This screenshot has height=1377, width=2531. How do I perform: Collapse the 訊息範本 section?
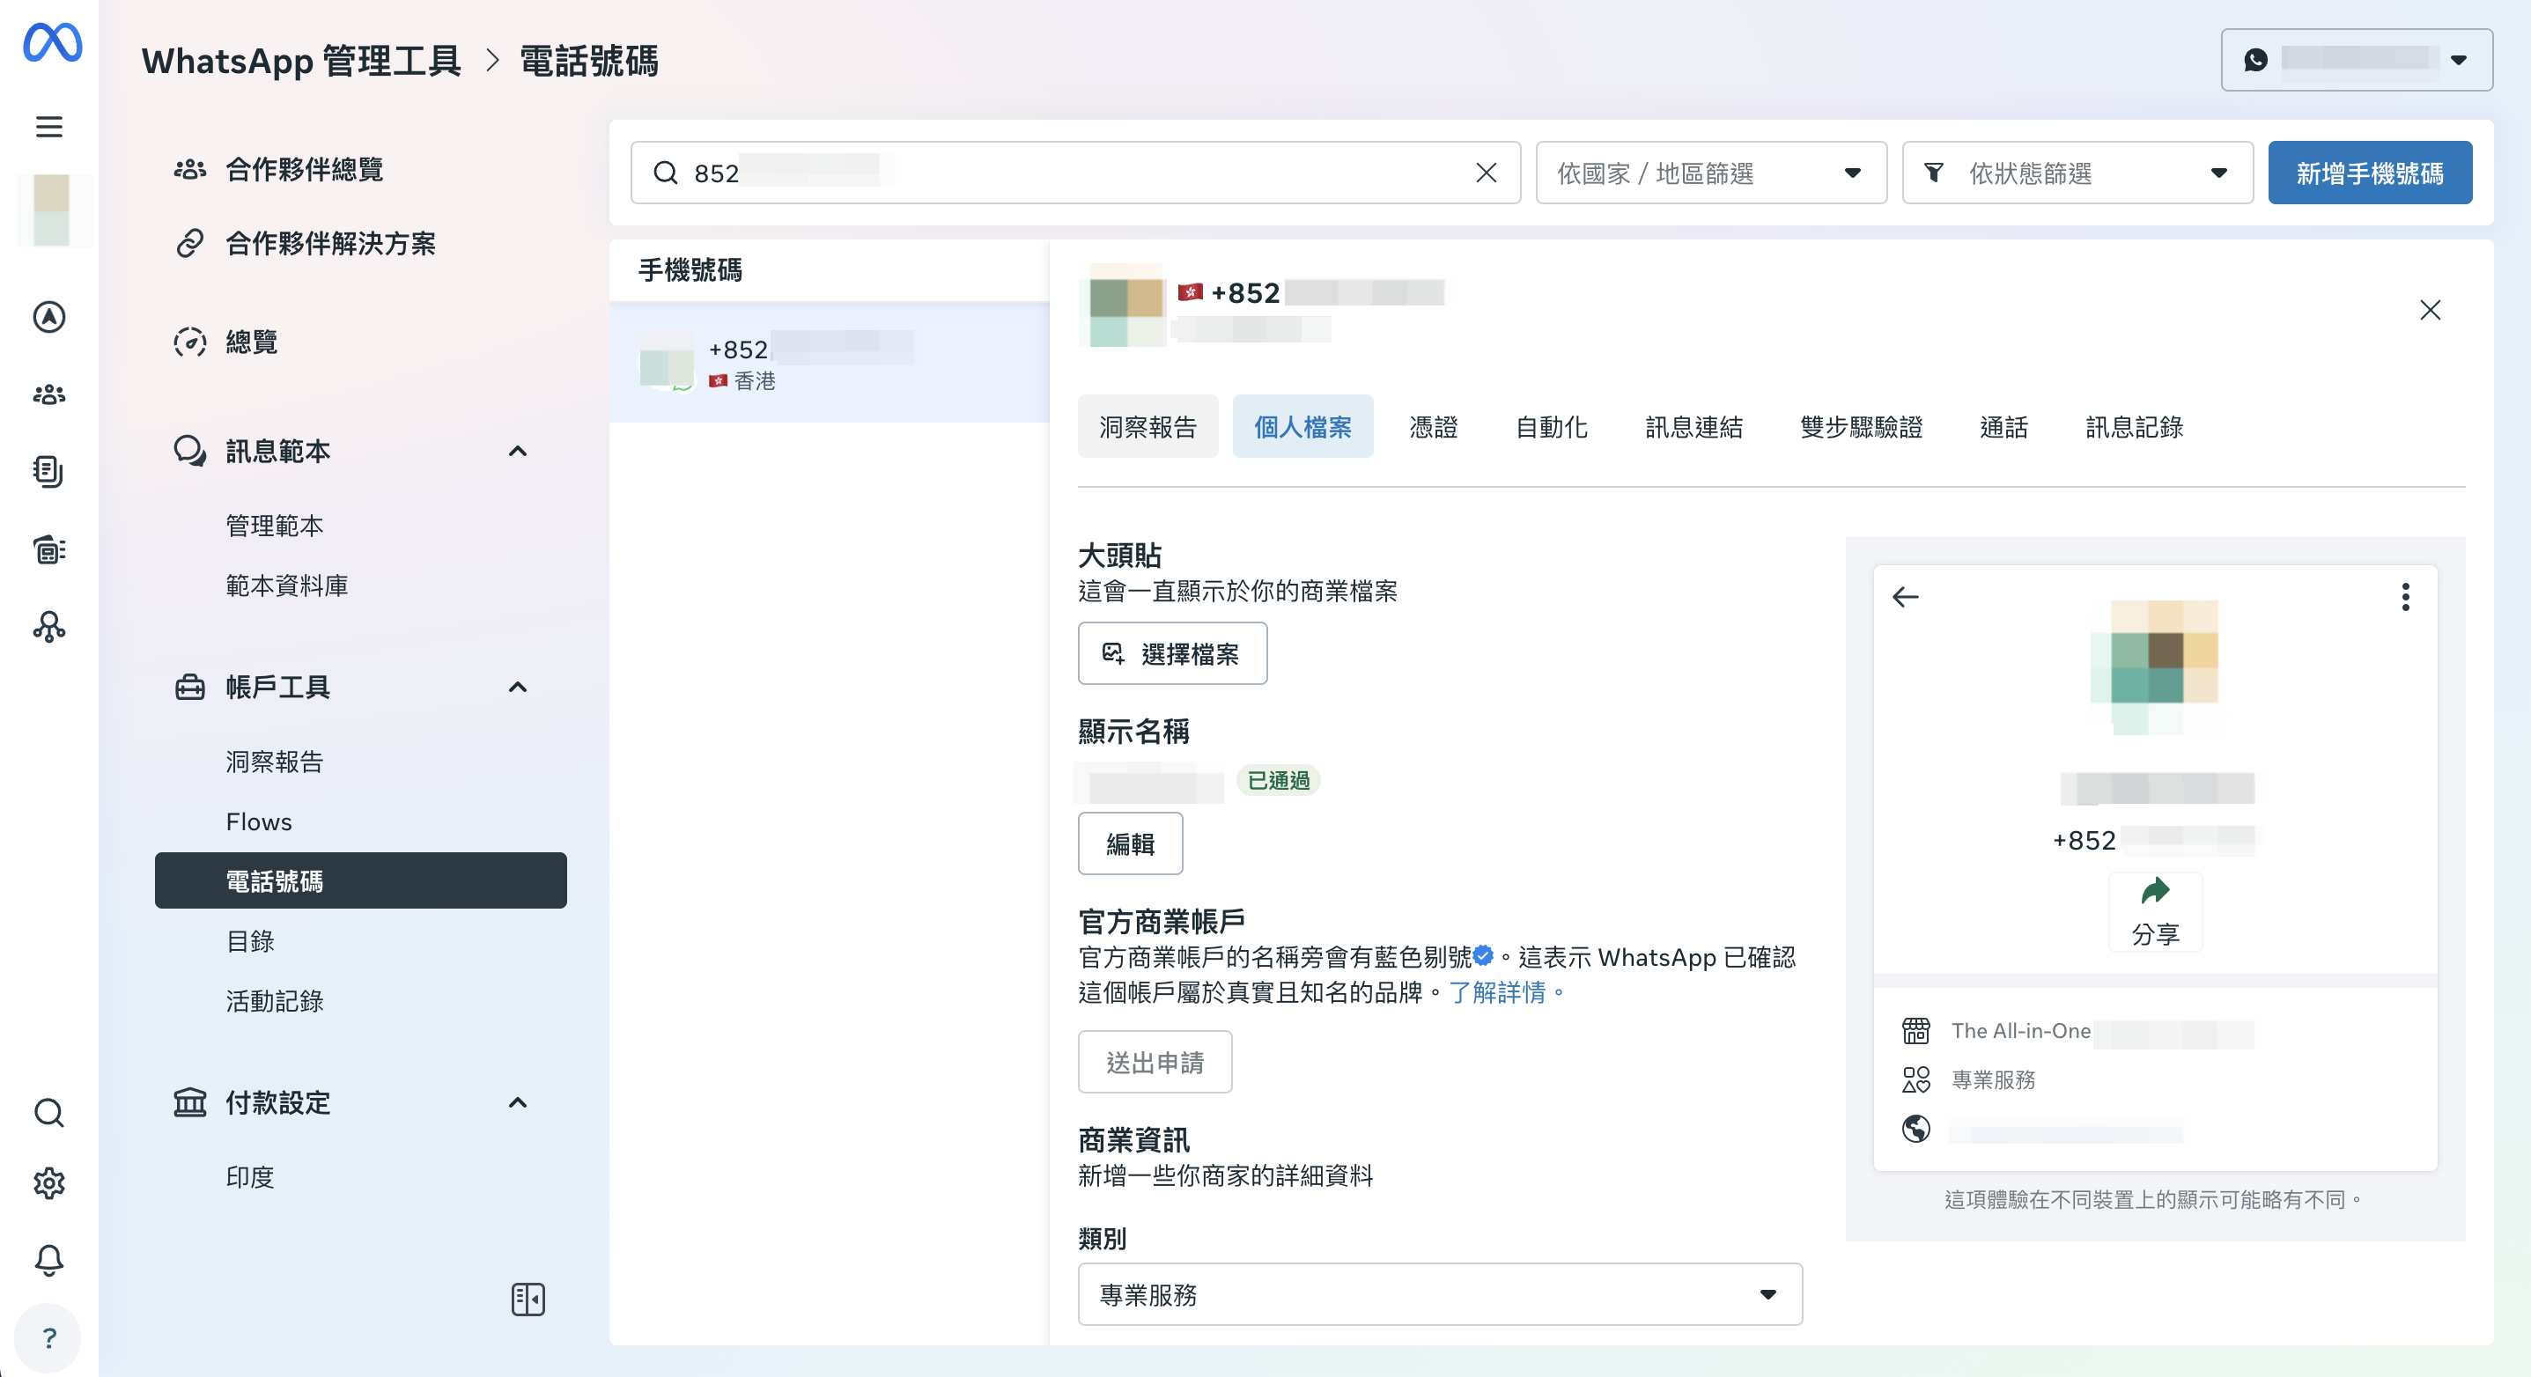coord(518,451)
